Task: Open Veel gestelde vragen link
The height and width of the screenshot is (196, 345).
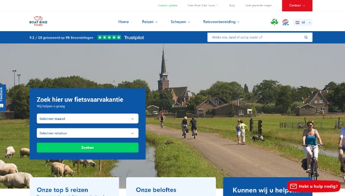Action: pyautogui.click(x=259, y=5)
